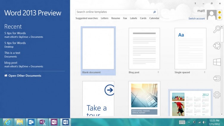Open the Take a tour template
Screen dimensions: 224x126
[98, 99]
